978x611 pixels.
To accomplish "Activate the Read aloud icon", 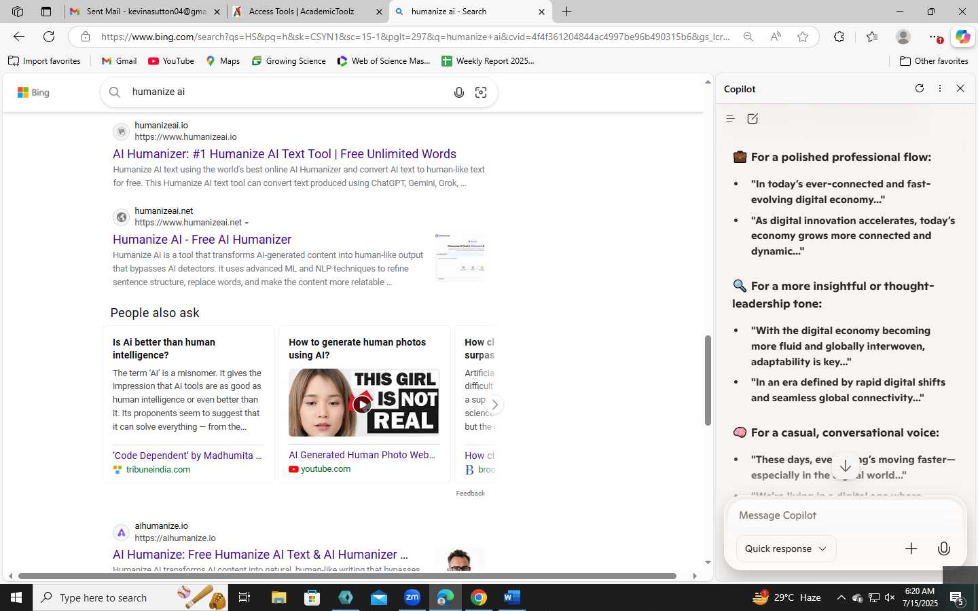I will click(x=776, y=37).
